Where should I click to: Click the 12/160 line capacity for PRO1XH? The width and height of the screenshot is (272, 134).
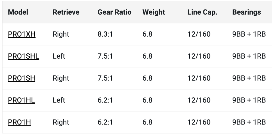[x=199, y=34]
